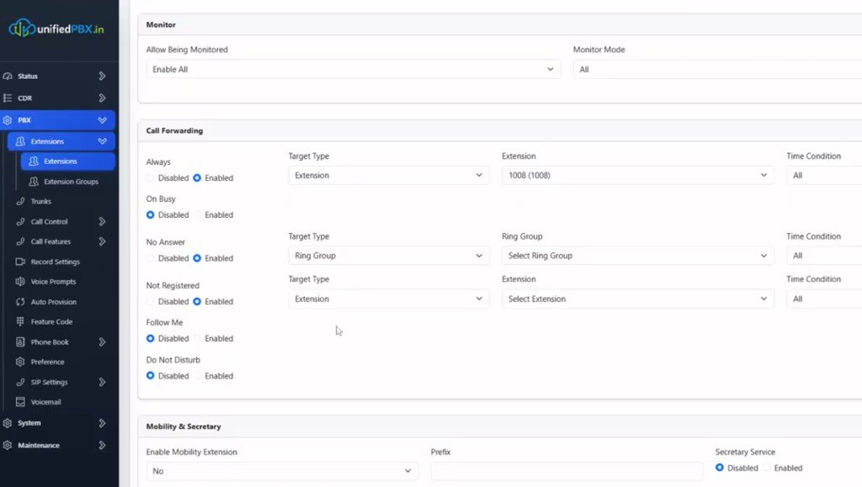Viewport: 862px width, 487px height.
Task: Expand the System menu chevron
Action: tap(102, 423)
